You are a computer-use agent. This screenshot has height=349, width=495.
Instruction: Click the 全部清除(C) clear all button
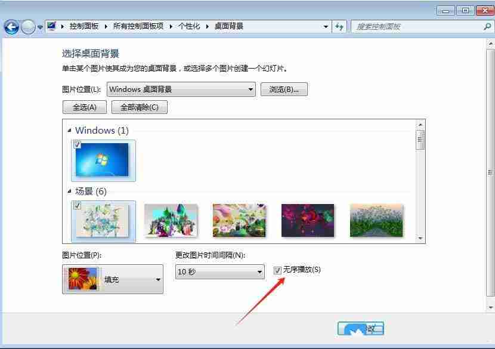coord(141,107)
